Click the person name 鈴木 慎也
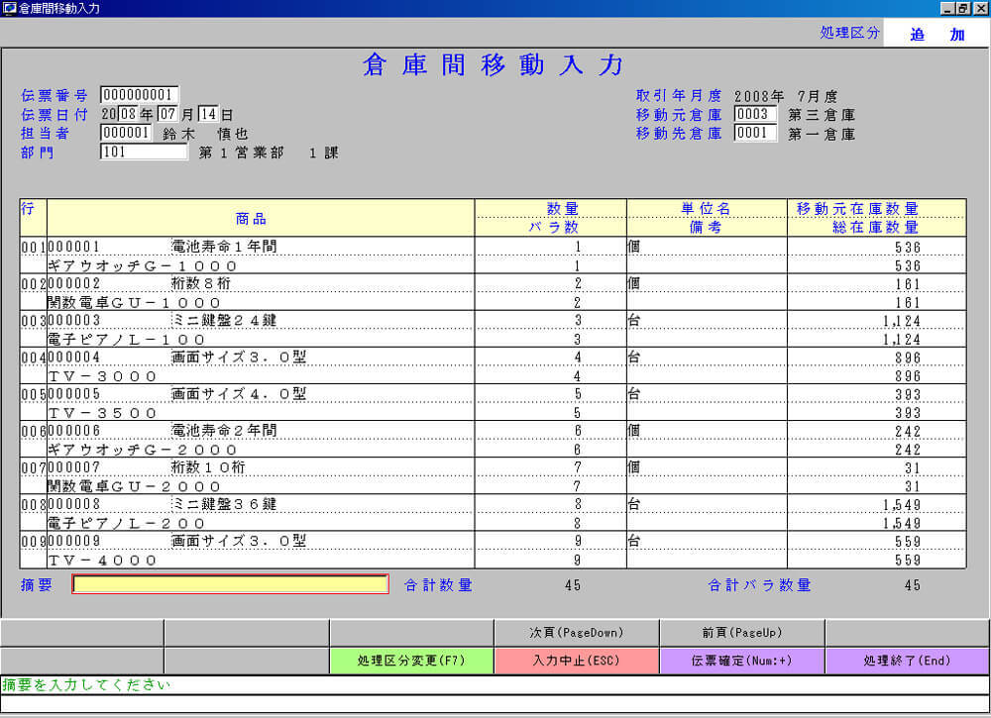991x718 pixels. pos(205,134)
